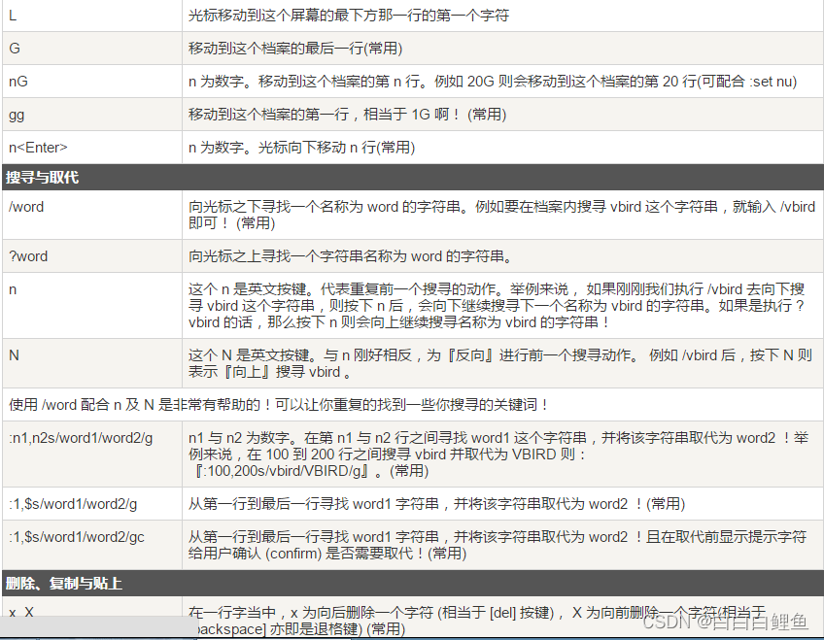The width and height of the screenshot is (824, 640).
Task: Click the 'n<Enter>' command cell
Action: click(x=92, y=148)
